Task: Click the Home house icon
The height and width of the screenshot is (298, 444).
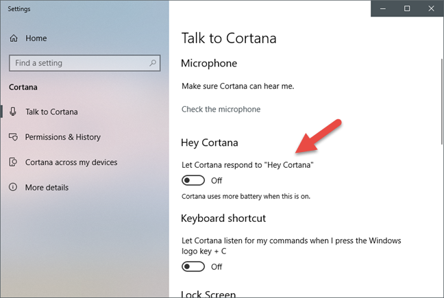Action: (14, 38)
